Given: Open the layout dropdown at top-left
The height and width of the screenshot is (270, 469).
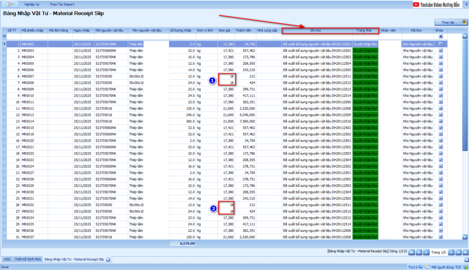Looking at the screenshot, I should pos(10,4).
